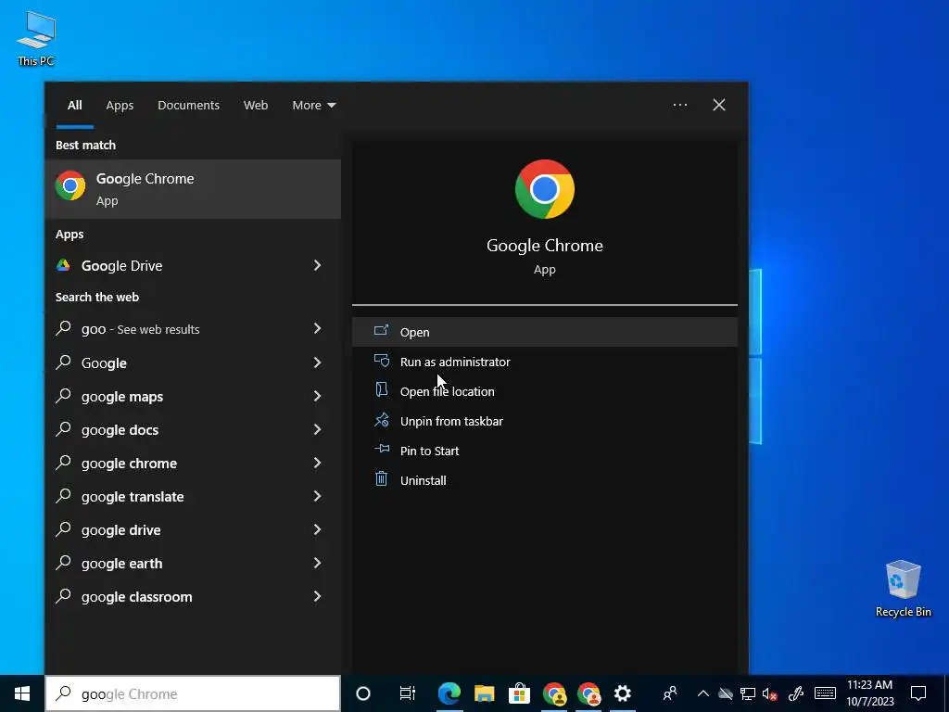The height and width of the screenshot is (712, 949).
Task: Search the web for 'google chrome'
Action: tap(193, 464)
